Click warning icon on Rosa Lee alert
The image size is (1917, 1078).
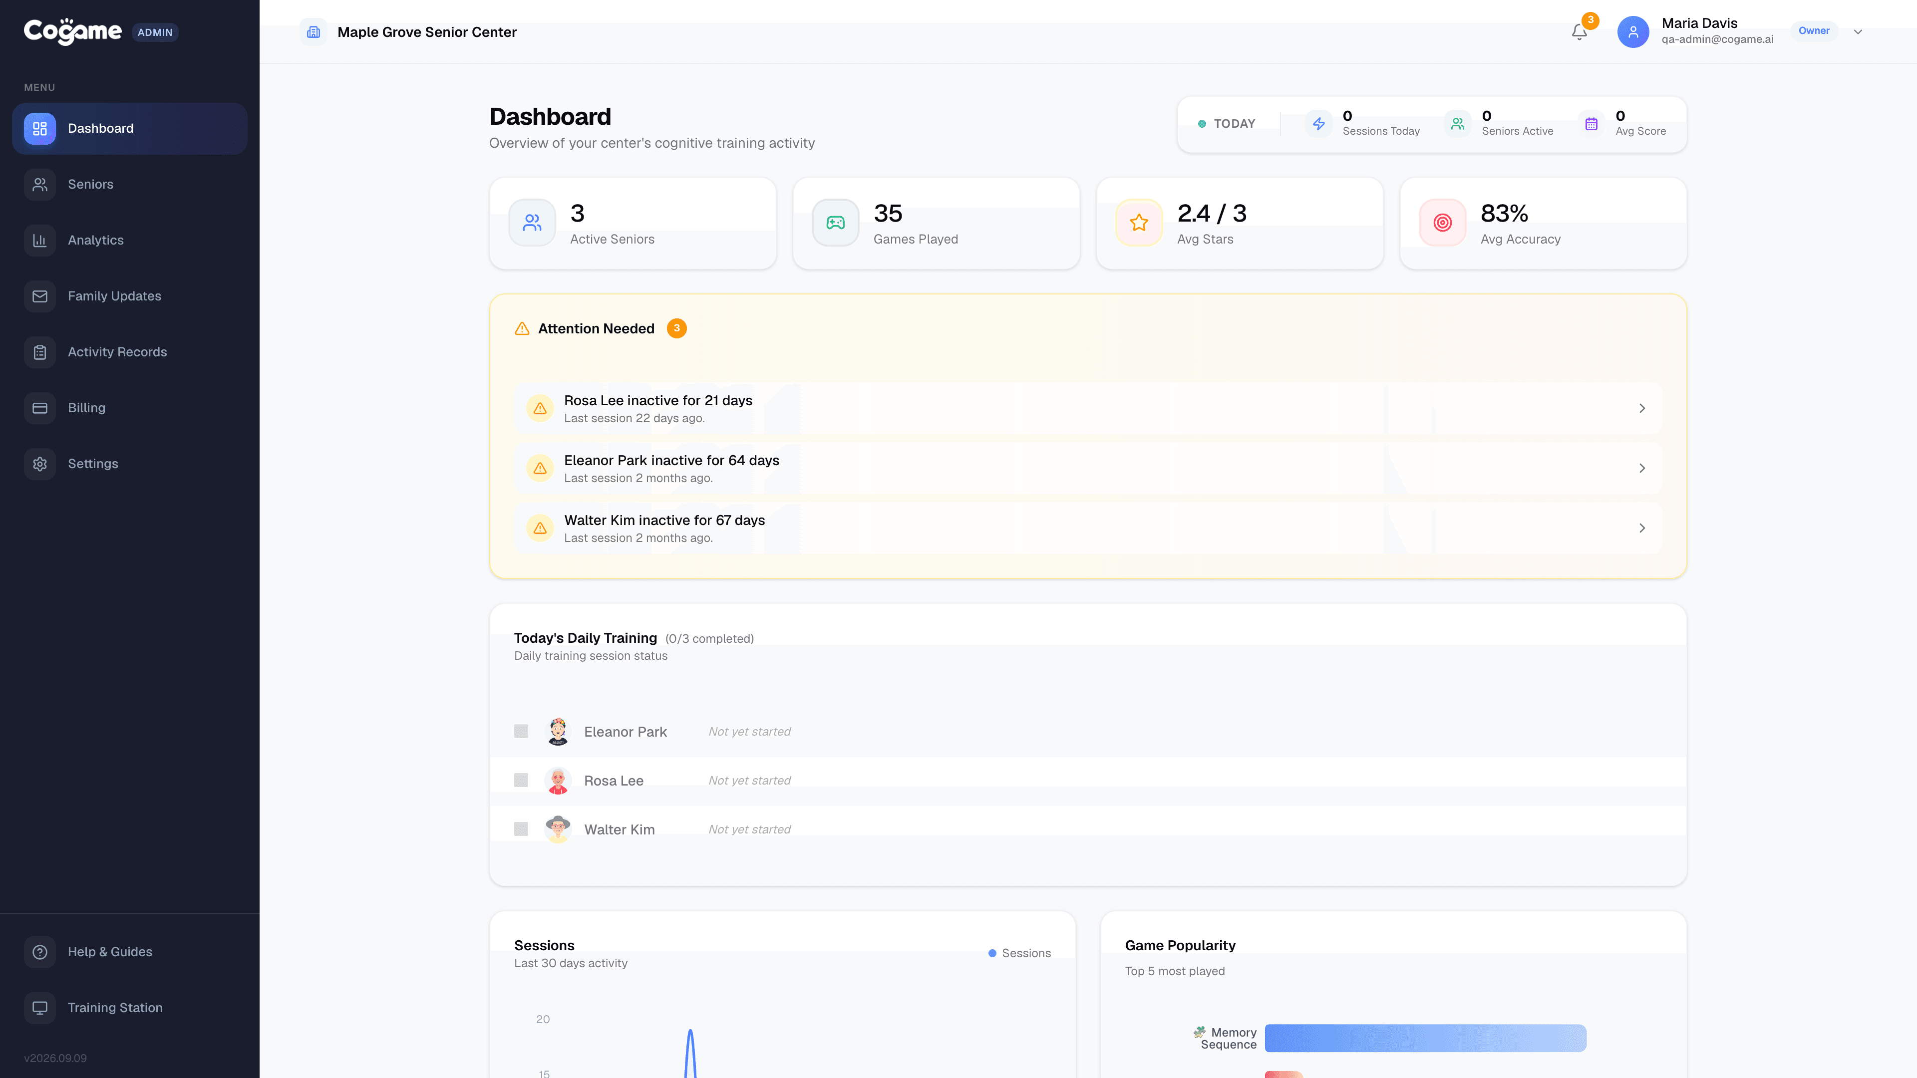(540, 408)
